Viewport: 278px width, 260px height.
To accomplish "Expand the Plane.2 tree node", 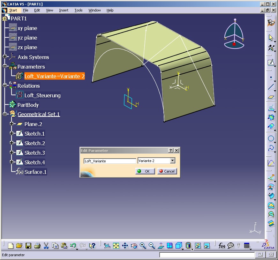I will click(x=12, y=123).
